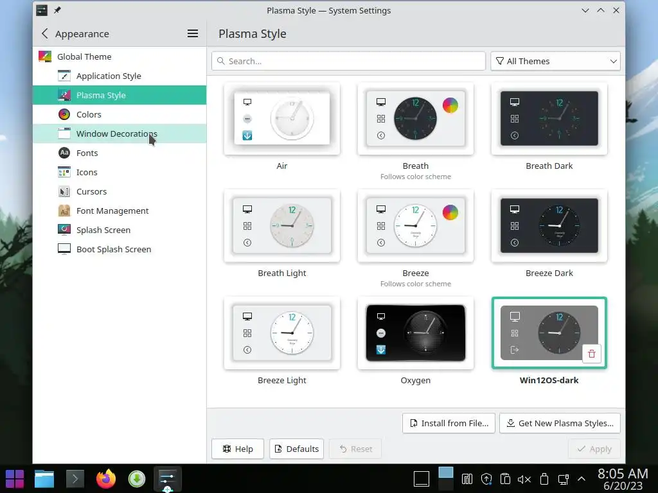
Task: Click the Font Management icon
Action: [64, 211]
